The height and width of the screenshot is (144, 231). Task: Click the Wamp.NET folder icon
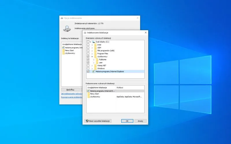tap(95, 66)
